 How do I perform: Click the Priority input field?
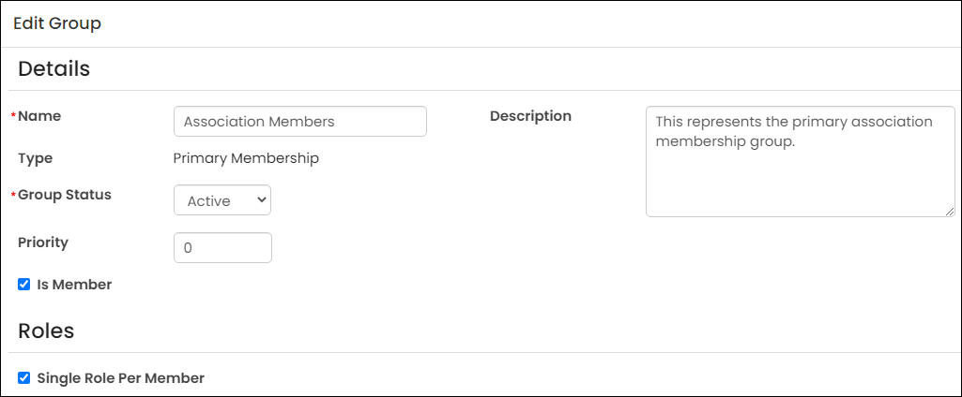(222, 248)
